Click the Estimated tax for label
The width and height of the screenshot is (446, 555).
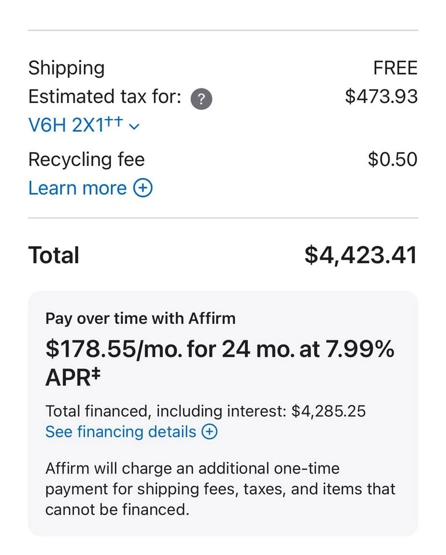coord(105,97)
